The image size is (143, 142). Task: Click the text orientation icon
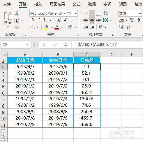101,27
